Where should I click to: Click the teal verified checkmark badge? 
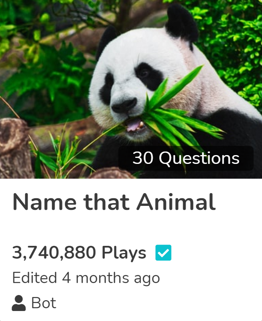coord(163,252)
